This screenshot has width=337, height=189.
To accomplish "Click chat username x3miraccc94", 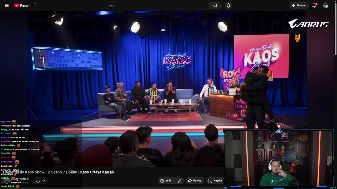I will point(7,162).
